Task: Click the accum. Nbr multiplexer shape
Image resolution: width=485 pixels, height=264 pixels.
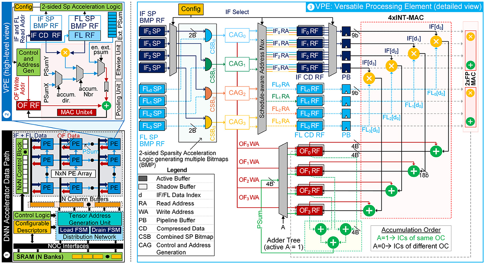Action: pyautogui.click(x=80, y=73)
